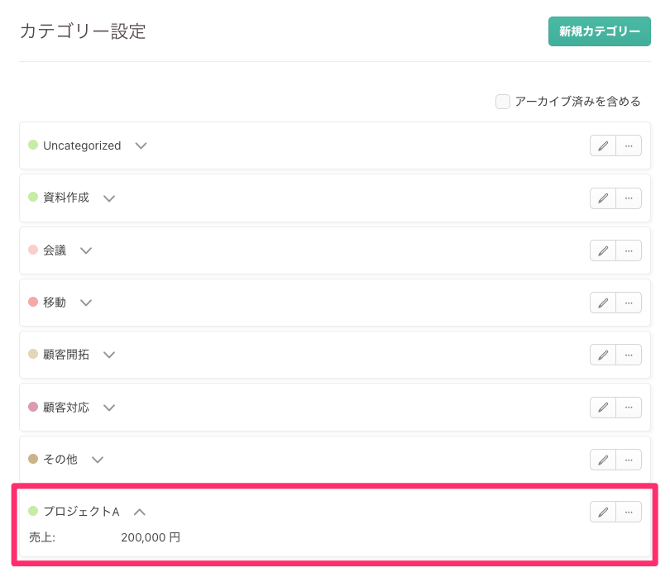
Task: Expand the その他 category chevron
Action: pos(98,460)
